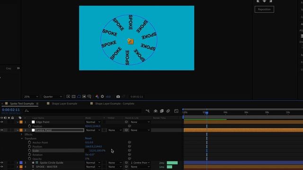
Task: Expand the Spoke Circle Guide layer
Action: click(17, 162)
